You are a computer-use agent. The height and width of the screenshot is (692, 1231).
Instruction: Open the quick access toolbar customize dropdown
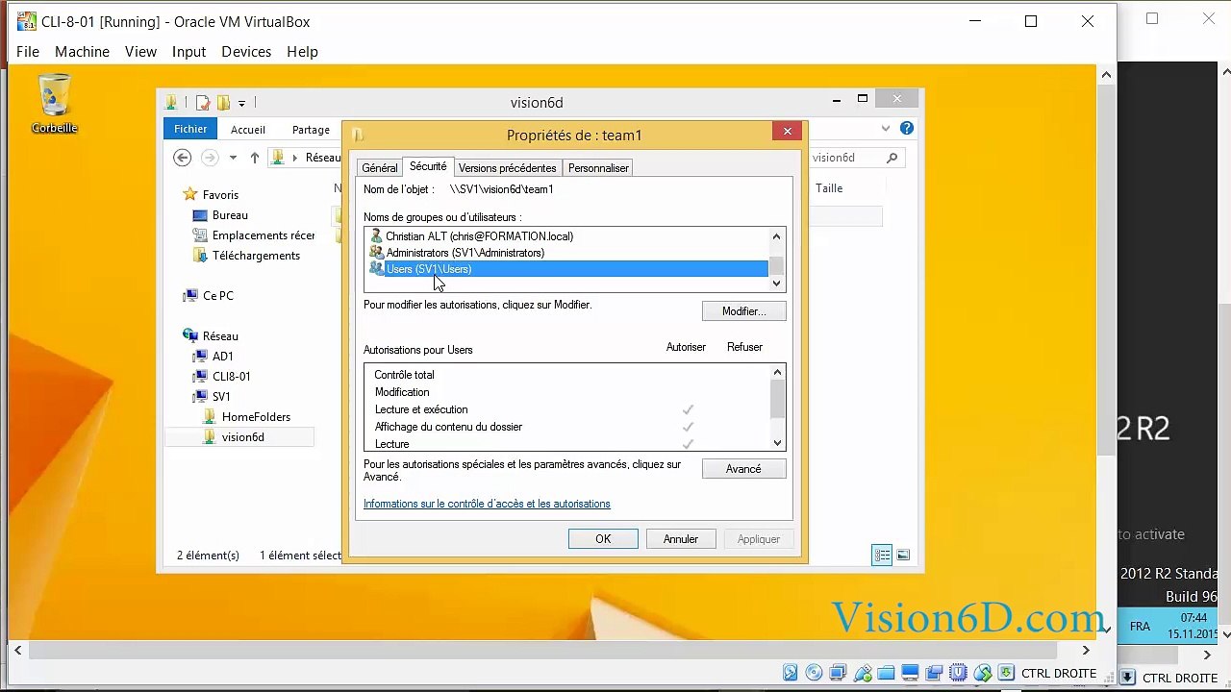point(241,103)
